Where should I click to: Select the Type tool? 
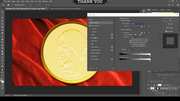2,60
